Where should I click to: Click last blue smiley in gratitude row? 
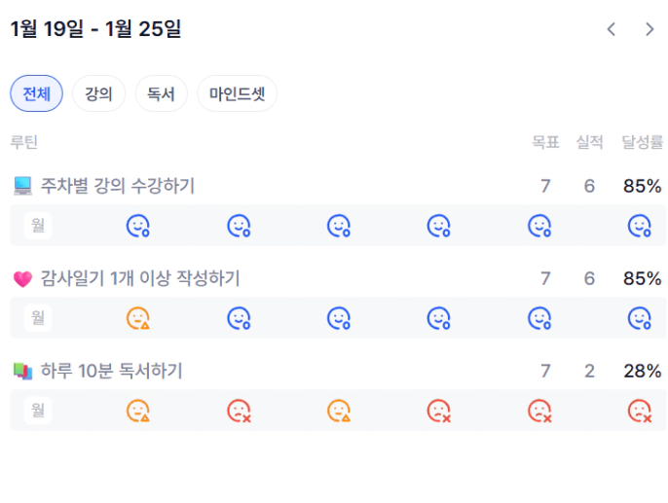(639, 318)
